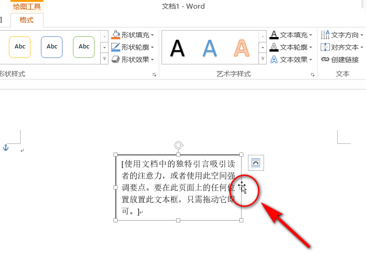The image size is (366, 274).
Task: Select the 形状轮廓 (Shape Outline) icon
Action: point(116,47)
